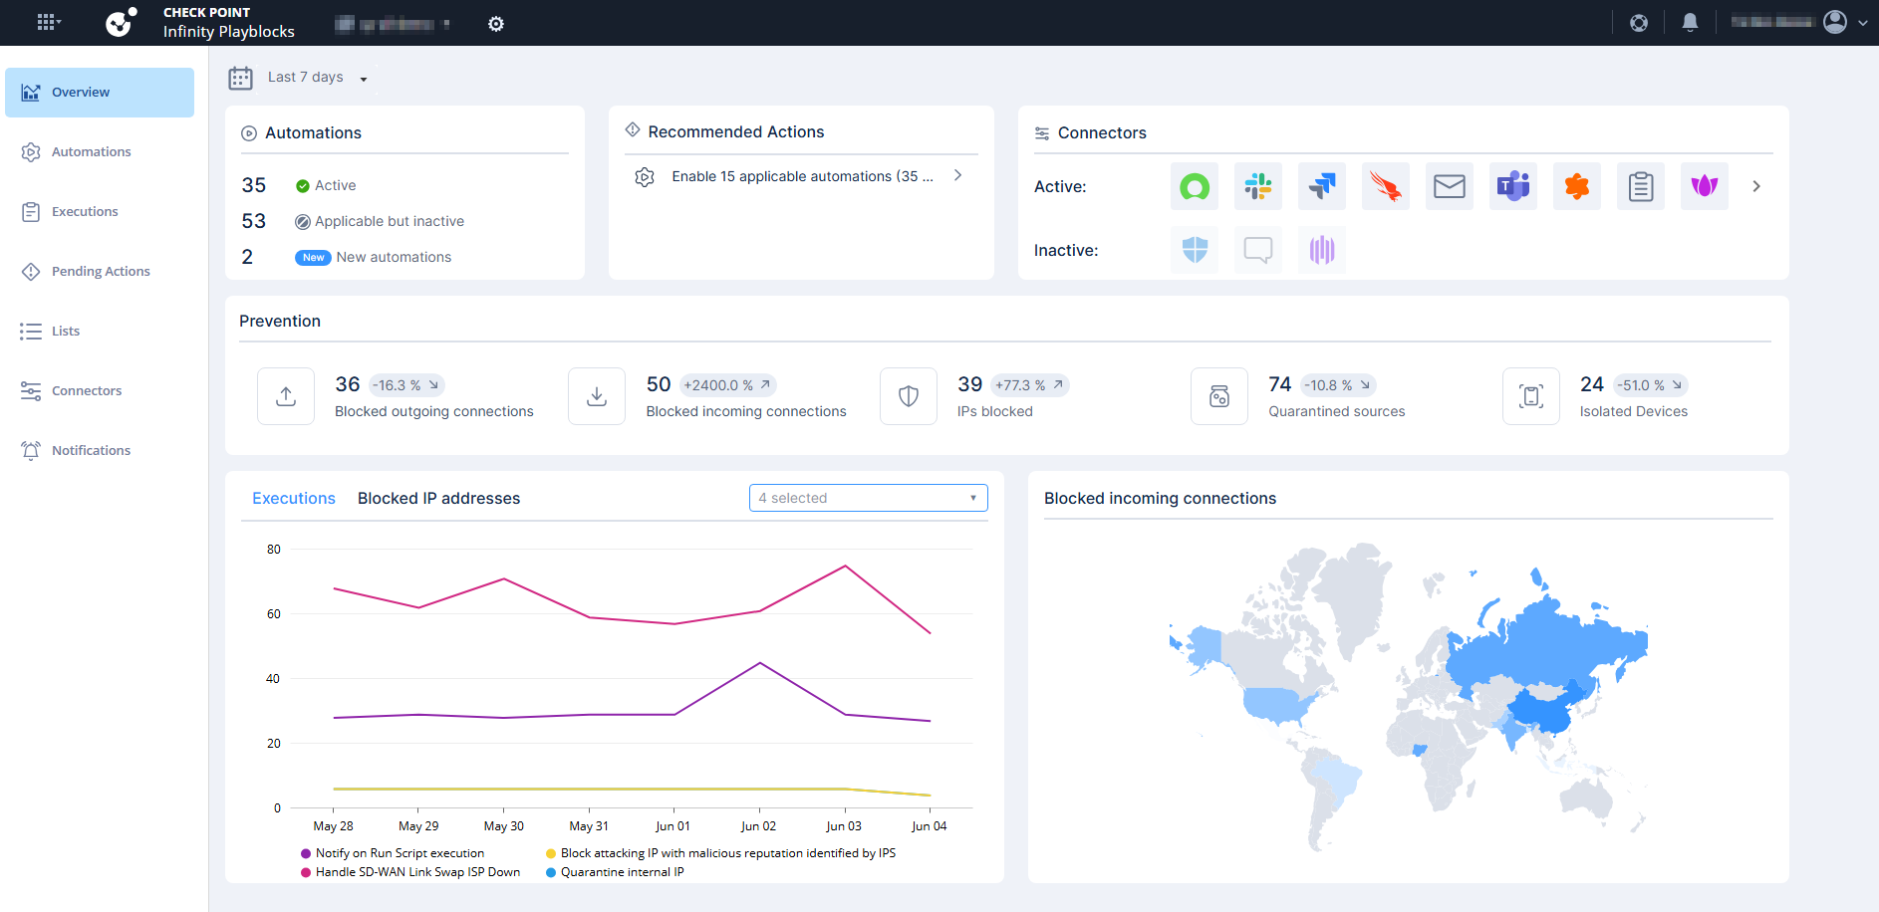Click the IPs blocked shield icon

click(909, 396)
